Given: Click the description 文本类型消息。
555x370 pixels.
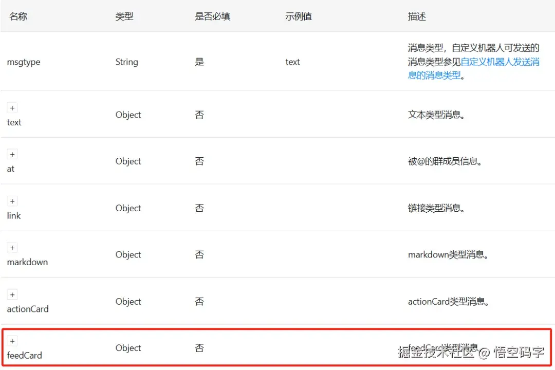Looking at the screenshot, I should point(436,115).
